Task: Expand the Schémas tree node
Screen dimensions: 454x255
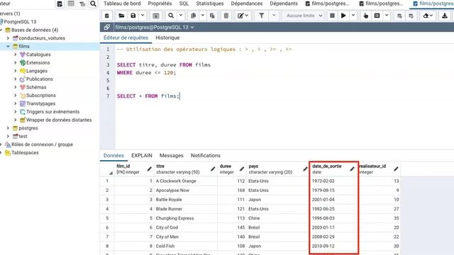Action: coord(16,87)
